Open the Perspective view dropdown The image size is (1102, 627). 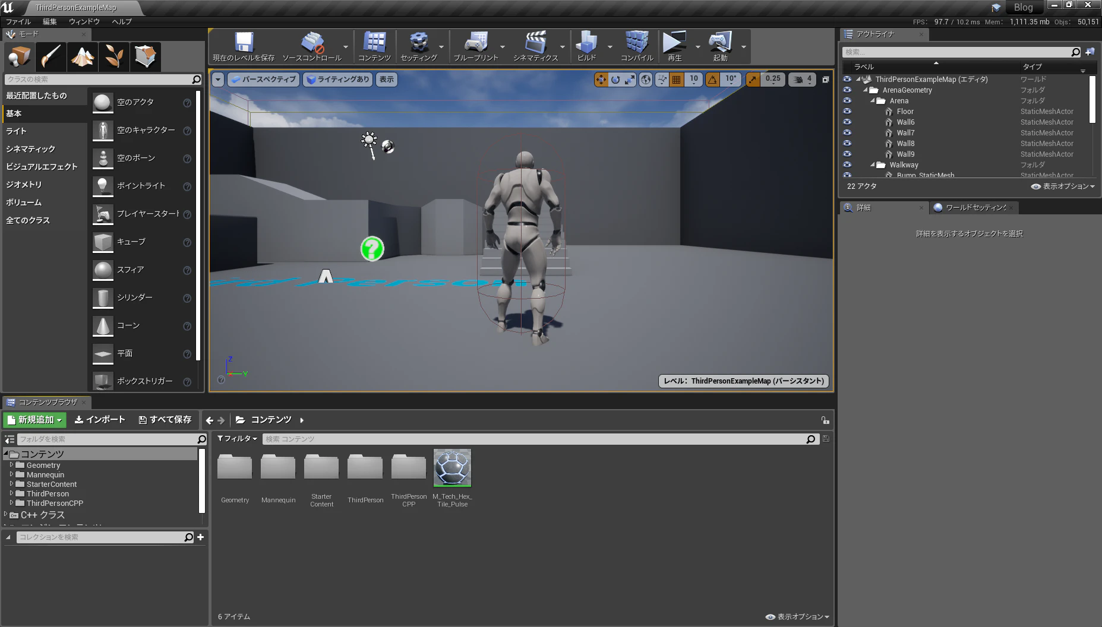pos(263,79)
